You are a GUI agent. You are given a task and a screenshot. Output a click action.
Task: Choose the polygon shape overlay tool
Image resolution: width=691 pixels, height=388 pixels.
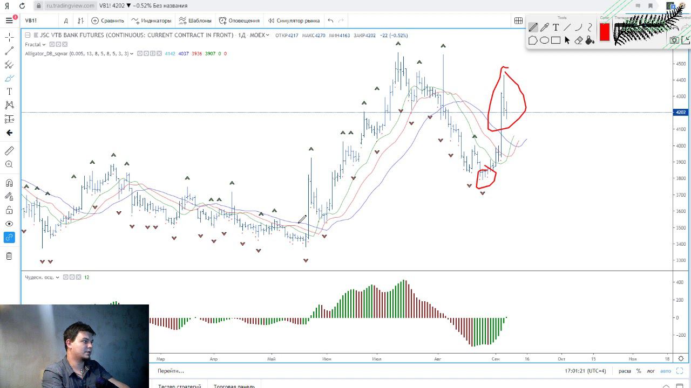click(x=533, y=40)
